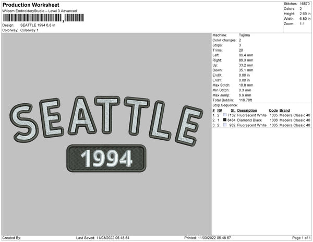Click the third stop's white swatch
Screen dimensions: 313x242
[225, 125]
